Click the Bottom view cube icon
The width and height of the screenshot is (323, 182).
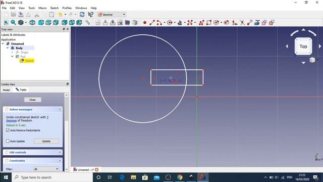point(72,22)
